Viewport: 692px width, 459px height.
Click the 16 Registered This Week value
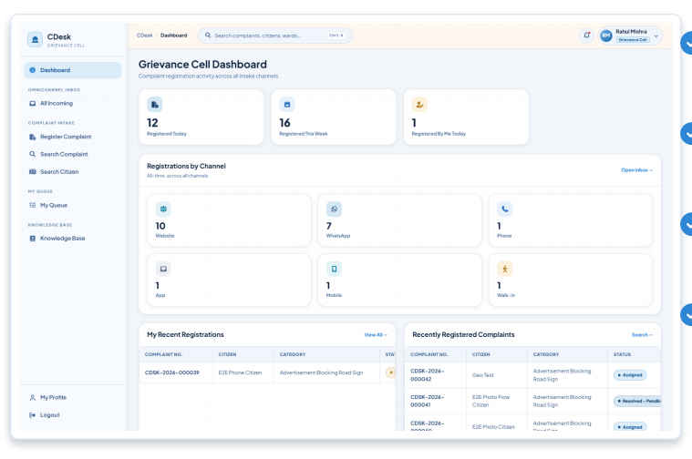[x=284, y=123]
